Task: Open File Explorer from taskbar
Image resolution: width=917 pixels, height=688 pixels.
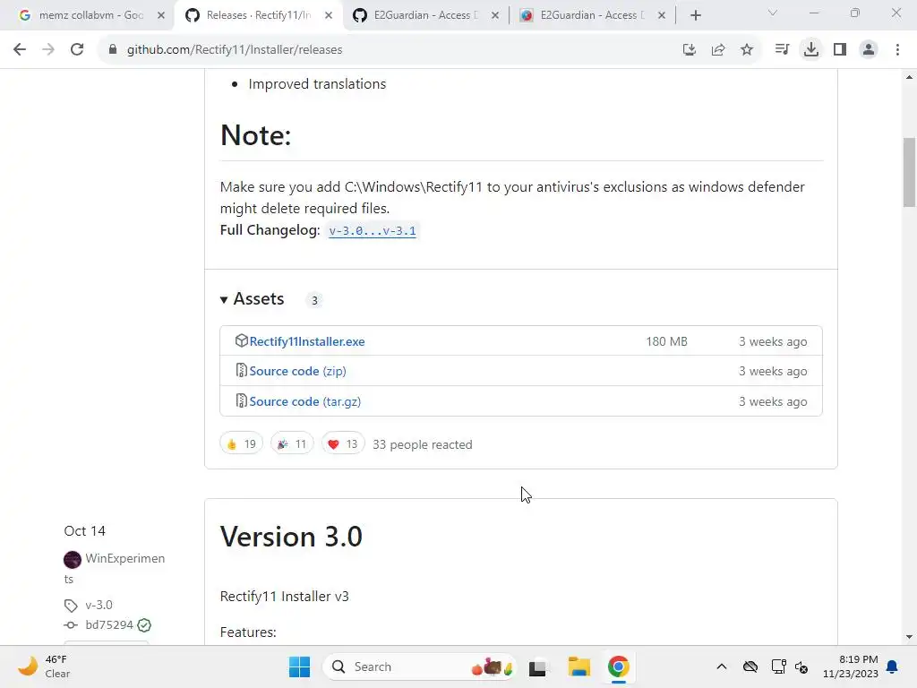Action: click(579, 666)
